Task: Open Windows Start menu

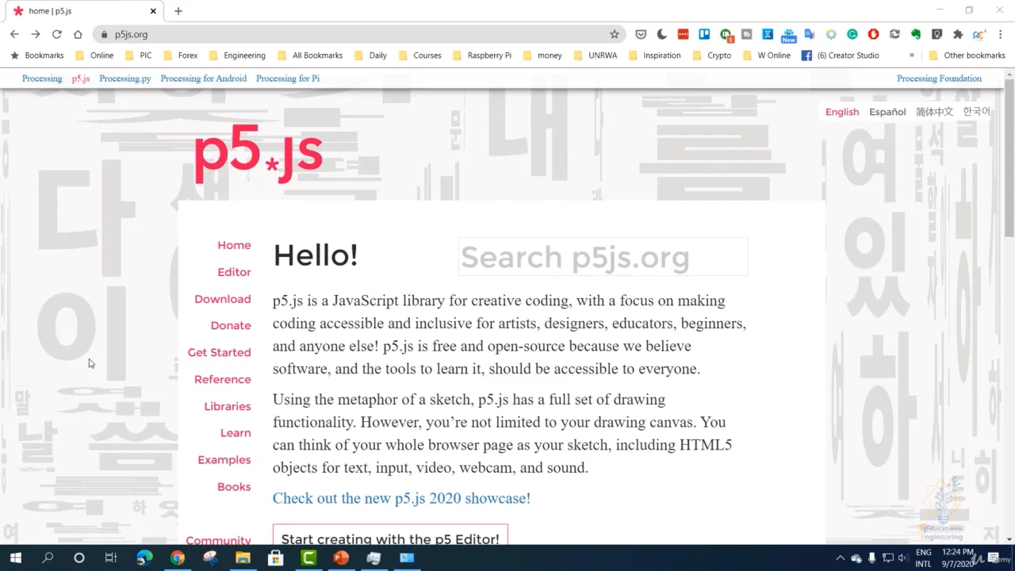Action: tap(16, 558)
